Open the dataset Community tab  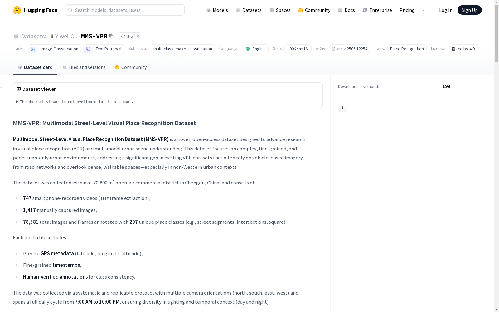coord(130,67)
